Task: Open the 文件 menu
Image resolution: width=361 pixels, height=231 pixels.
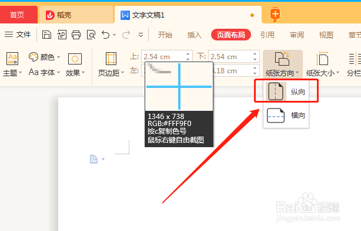Action: pos(18,35)
